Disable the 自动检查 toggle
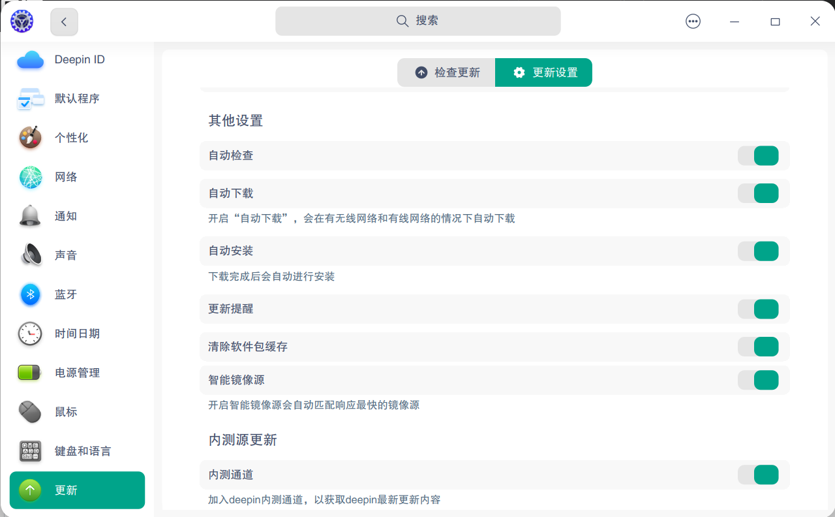The height and width of the screenshot is (517, 835). [x=758, y=155]
